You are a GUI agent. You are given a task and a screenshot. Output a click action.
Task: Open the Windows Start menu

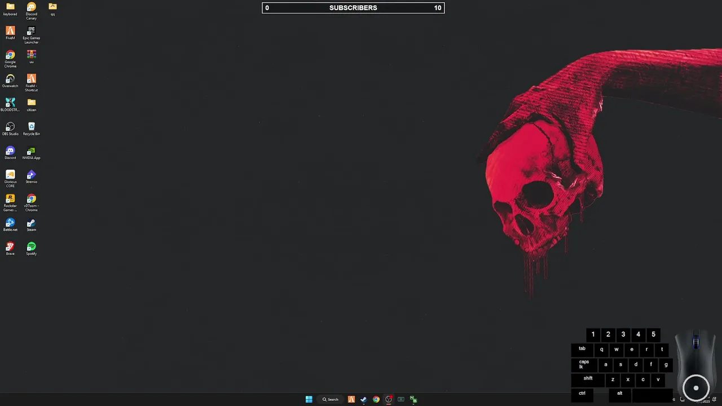[x=309, y=399]
